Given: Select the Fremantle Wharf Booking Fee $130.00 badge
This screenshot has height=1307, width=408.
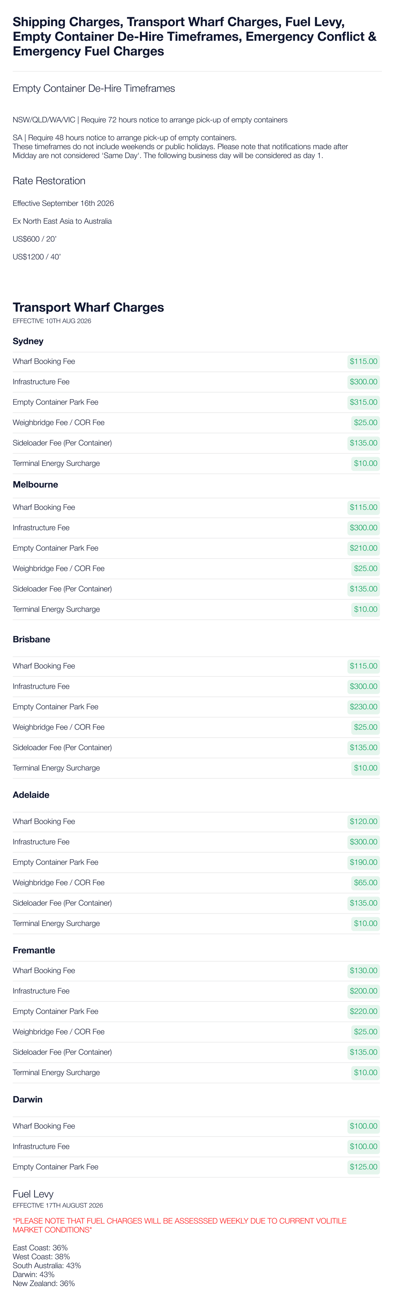Looking at the screenshot, I should [x=363, y=971].
